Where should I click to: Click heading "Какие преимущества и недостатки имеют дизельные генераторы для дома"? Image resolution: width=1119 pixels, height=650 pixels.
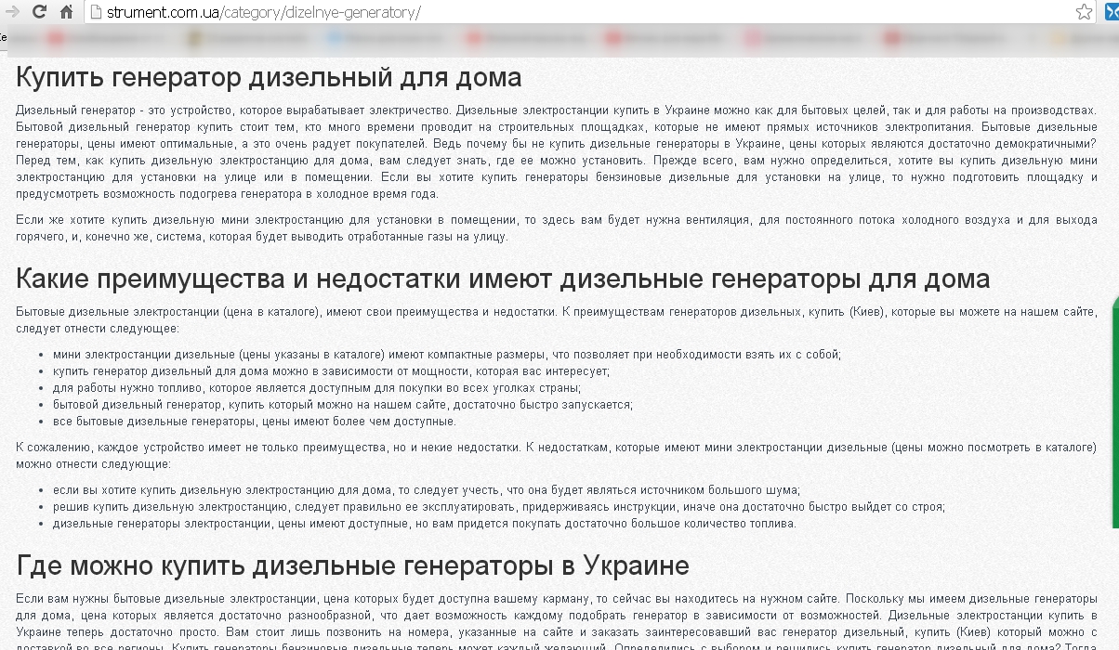pyautogui.click(x=503, y=279)
